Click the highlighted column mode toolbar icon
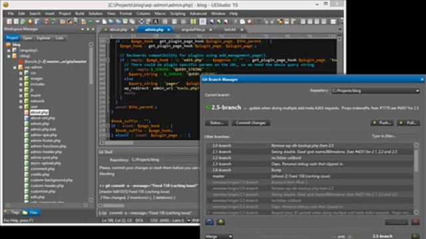The height and width of the screenshot is (239, 426). click(202, 21)
